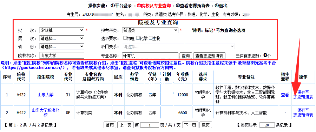The width and height of the screenshot is (316, 132).
Task: Tick the 物理 subject checkbox
Action: [125, 38]
